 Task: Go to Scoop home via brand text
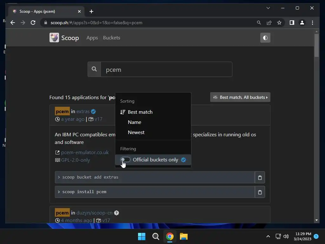[x=70, y=38]
